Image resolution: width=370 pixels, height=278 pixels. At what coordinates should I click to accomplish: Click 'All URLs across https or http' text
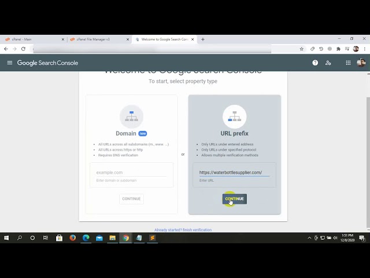(120, 149)
